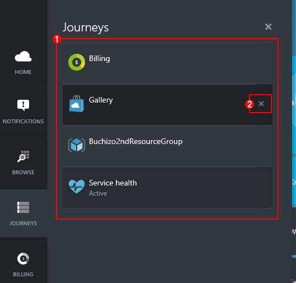This screenshot has height=283, width=296.
Task: Remove the Gallery journey with its X
Action: pyautogui.click(x=261, y=104)
